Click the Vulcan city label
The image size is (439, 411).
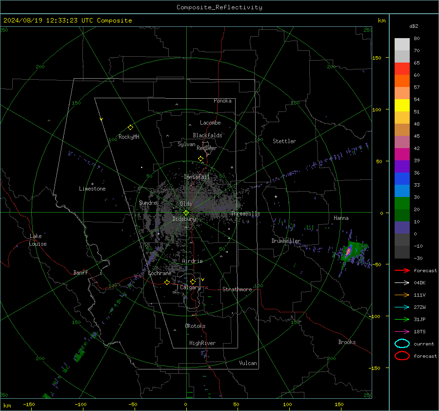click(x=248, y=363)
